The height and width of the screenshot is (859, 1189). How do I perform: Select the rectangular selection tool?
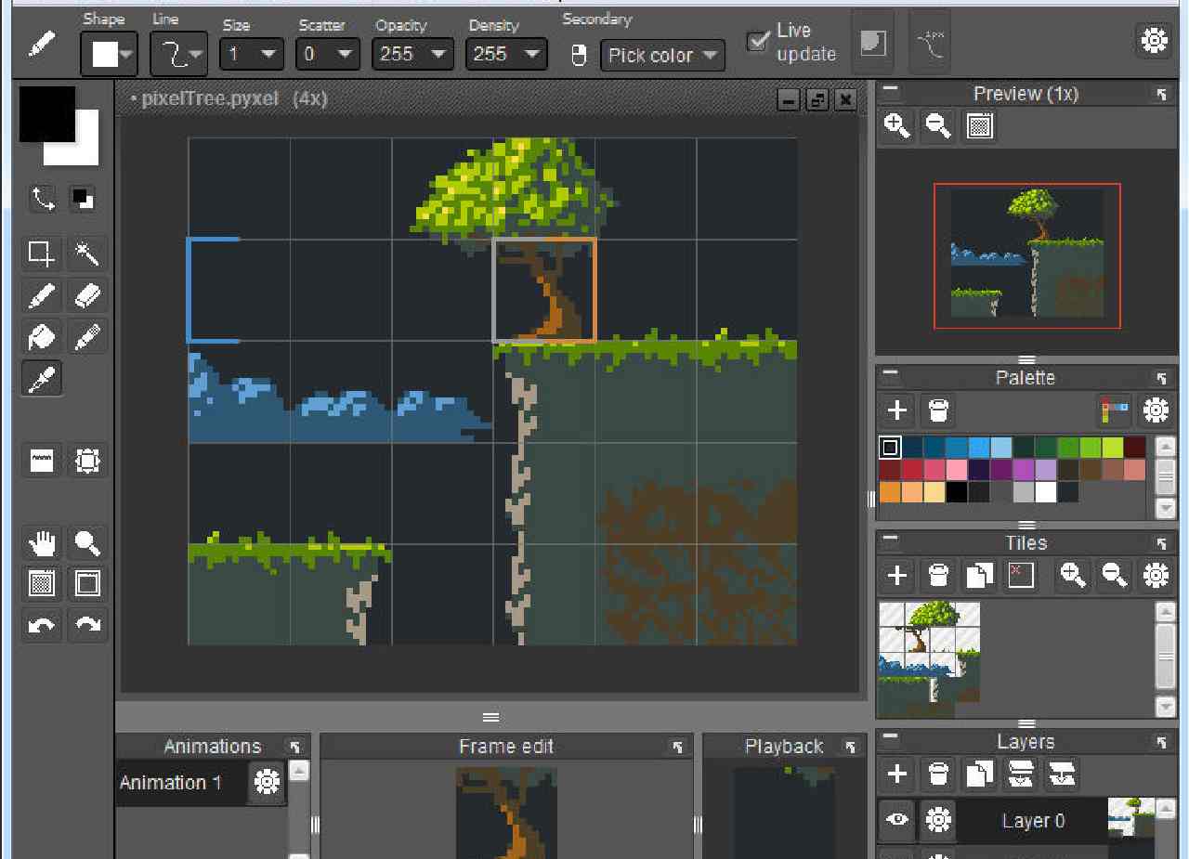coord(42,253)
